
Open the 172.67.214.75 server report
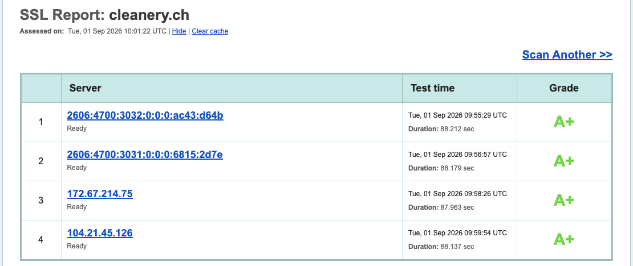point(100,194)
